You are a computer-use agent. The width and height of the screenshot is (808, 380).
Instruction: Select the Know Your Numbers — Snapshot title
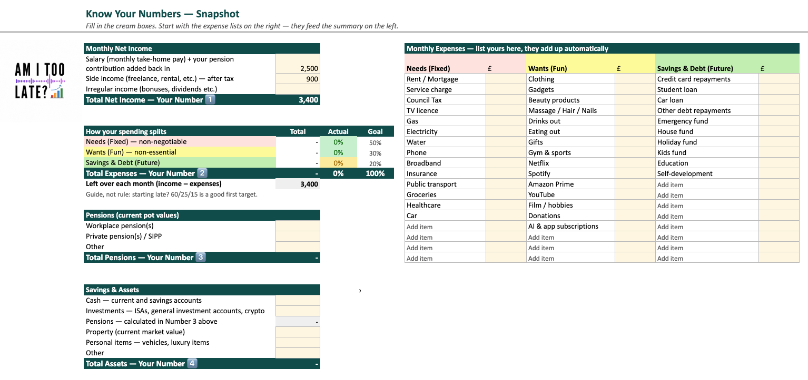click(163, 14)
